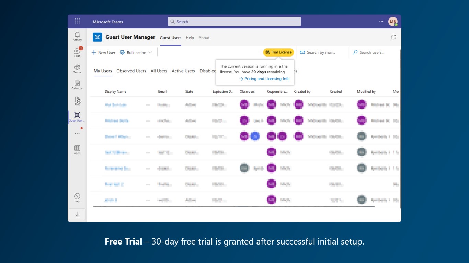Viewport: 469px width, 263px height.
Task: Sort by Email column header
Action: (x=162, y=92)
